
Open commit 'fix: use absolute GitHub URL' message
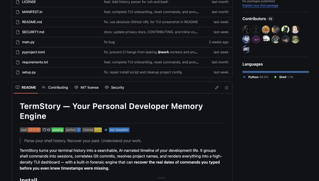pos(151,22)
